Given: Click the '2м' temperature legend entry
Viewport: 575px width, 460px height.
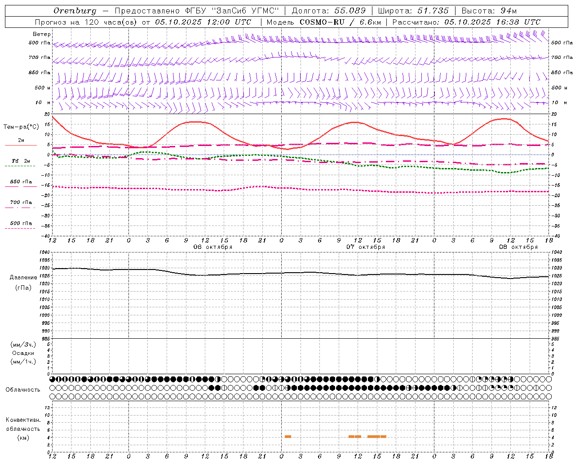Looking at the screenshot, I should [21, 140].
